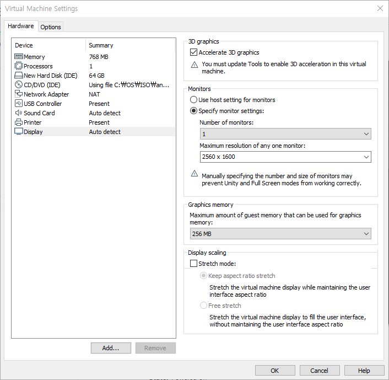This screenshot has width=389, height=380.
Task: Switch to the Options tab
Action: [51, 27]
